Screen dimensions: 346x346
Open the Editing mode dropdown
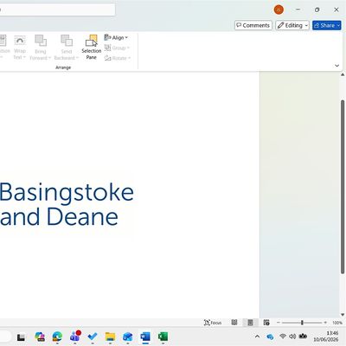pyautogui.click(x=292, y=25)
